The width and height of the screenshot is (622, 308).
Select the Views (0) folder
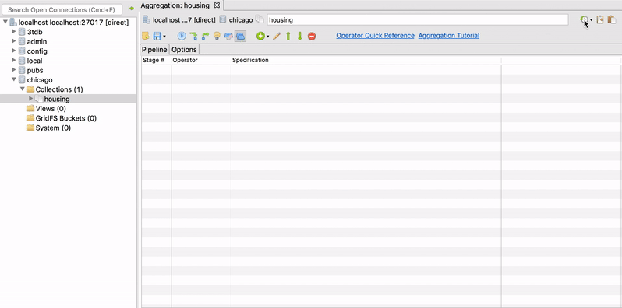51,109
